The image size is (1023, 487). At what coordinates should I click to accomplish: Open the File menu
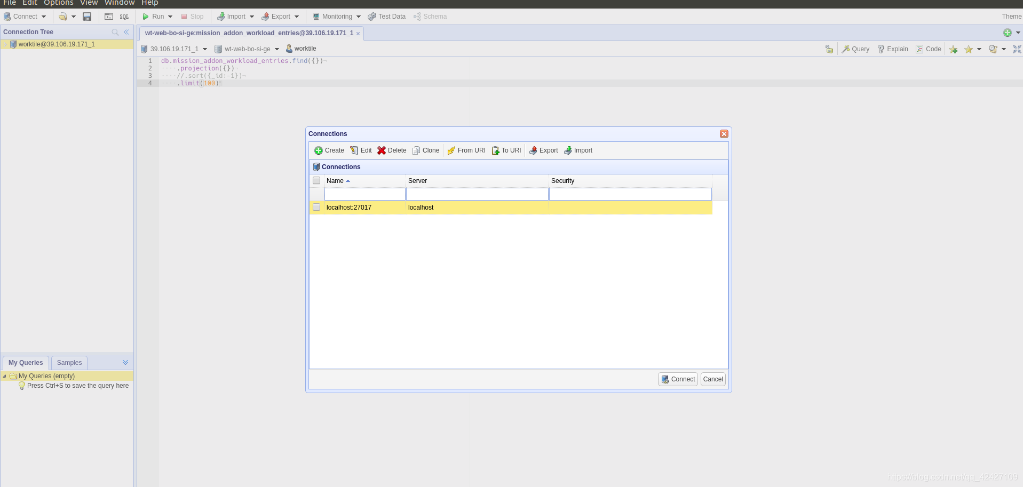click(10, 3)
